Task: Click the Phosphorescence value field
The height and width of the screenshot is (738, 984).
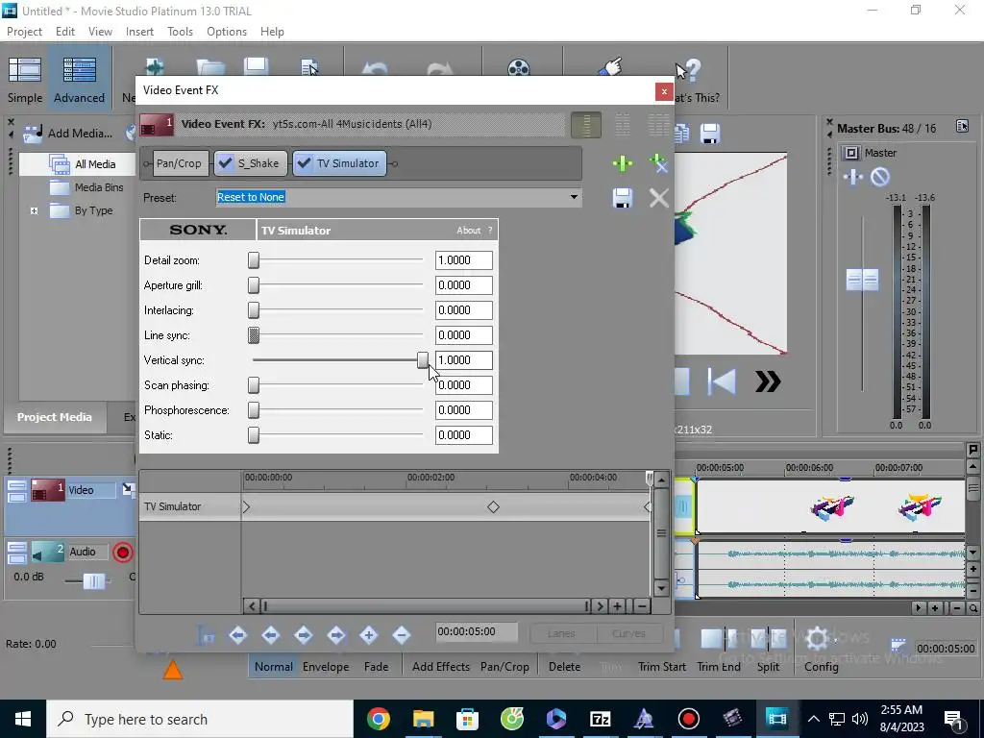Action: coord(464,409)
